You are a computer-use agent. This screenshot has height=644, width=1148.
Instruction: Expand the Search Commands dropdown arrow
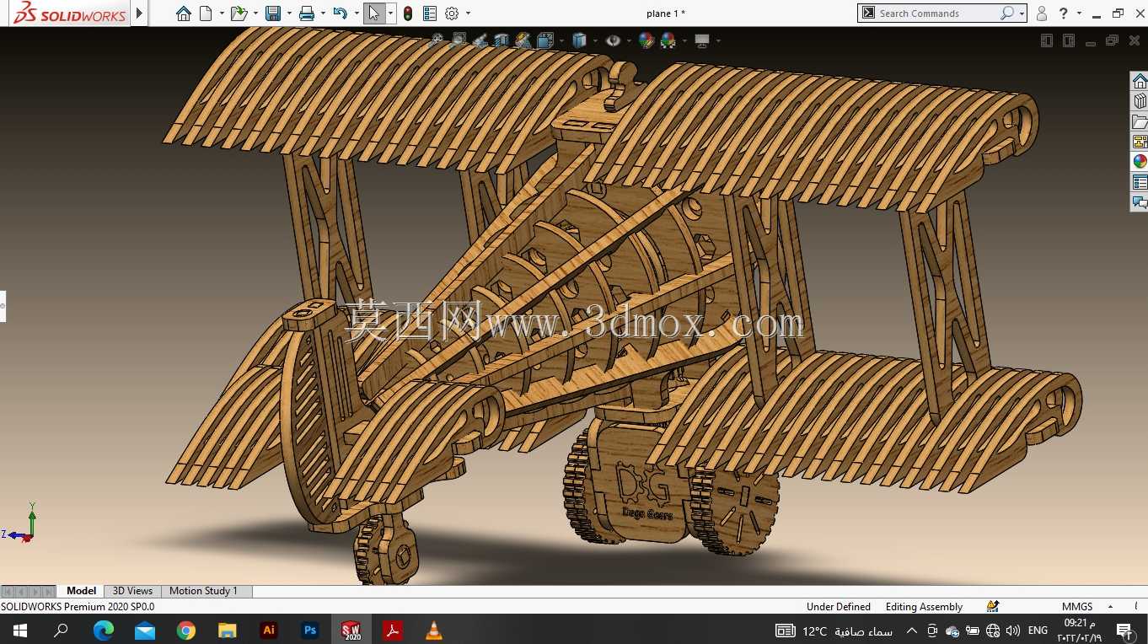[x=1022, y=13]
